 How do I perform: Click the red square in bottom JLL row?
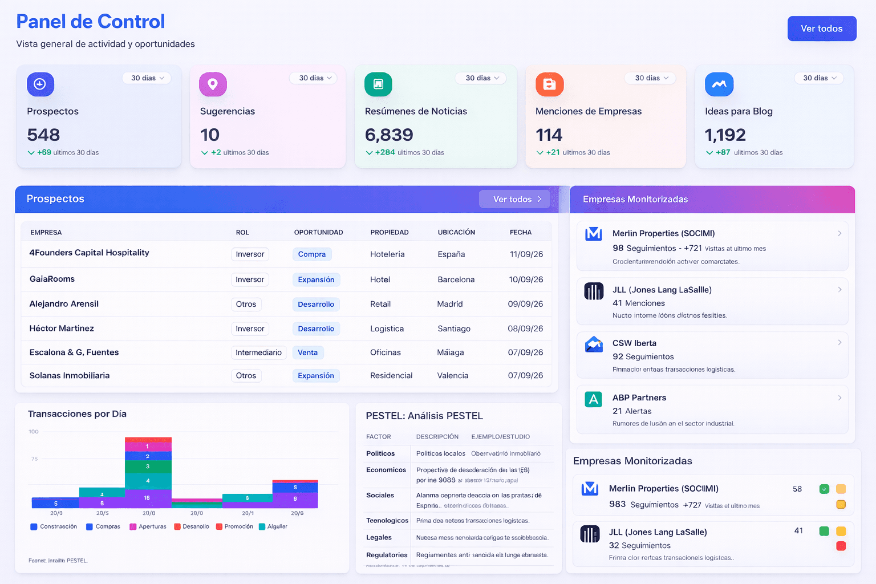click(841, 546)
